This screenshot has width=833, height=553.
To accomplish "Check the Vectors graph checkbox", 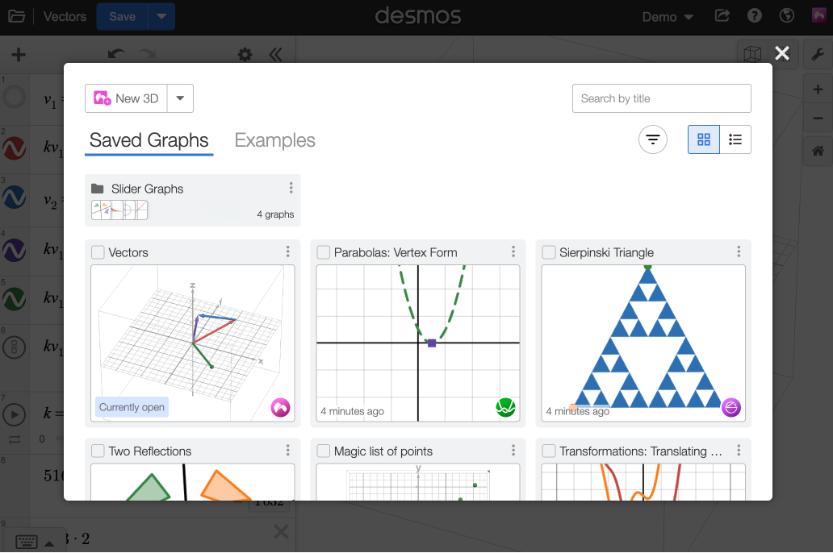I will tap(98, 252).
